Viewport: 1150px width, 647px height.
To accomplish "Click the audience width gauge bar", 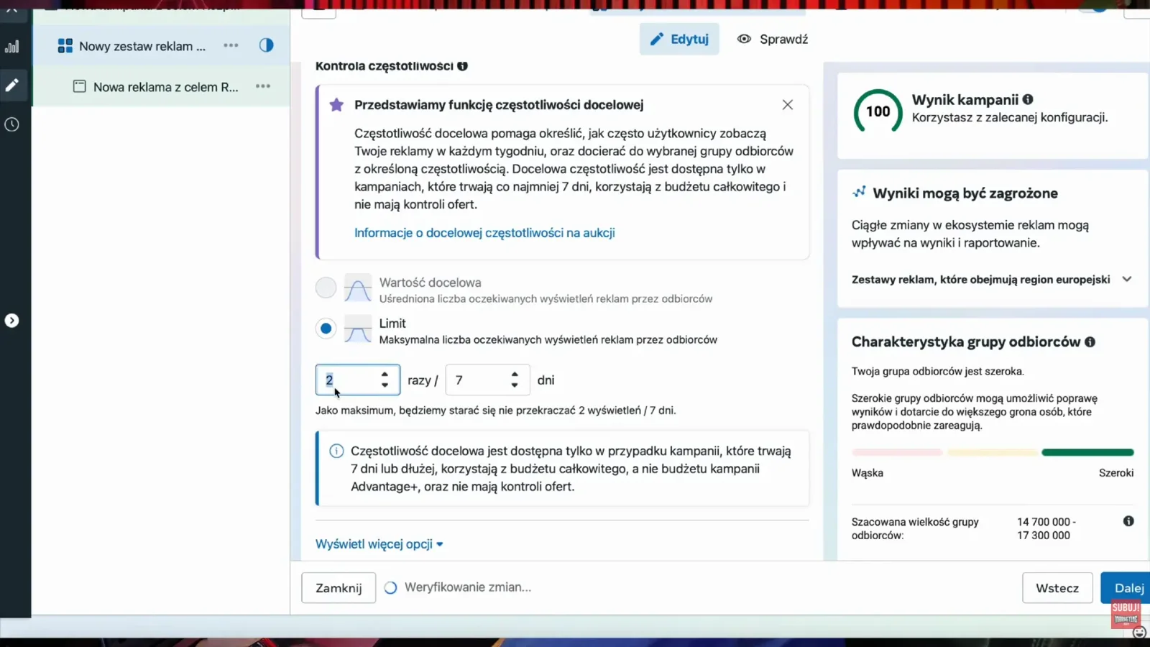I will 993,452.
